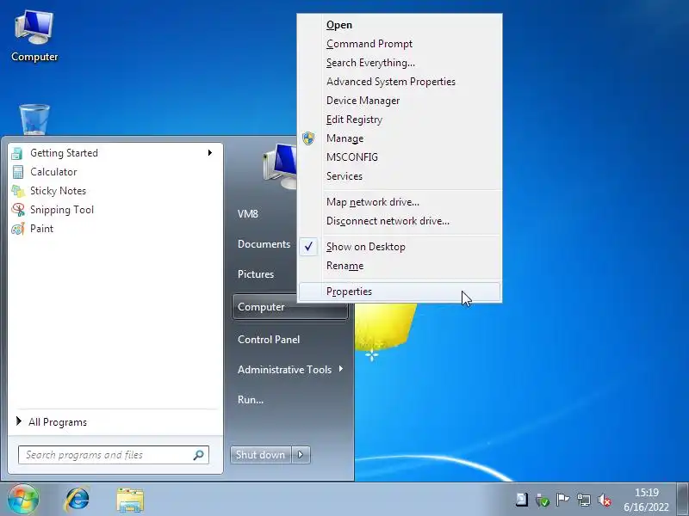Launch MSCONFIG from context menu
The width and height of the screenshot is (689, 516).
400,157
